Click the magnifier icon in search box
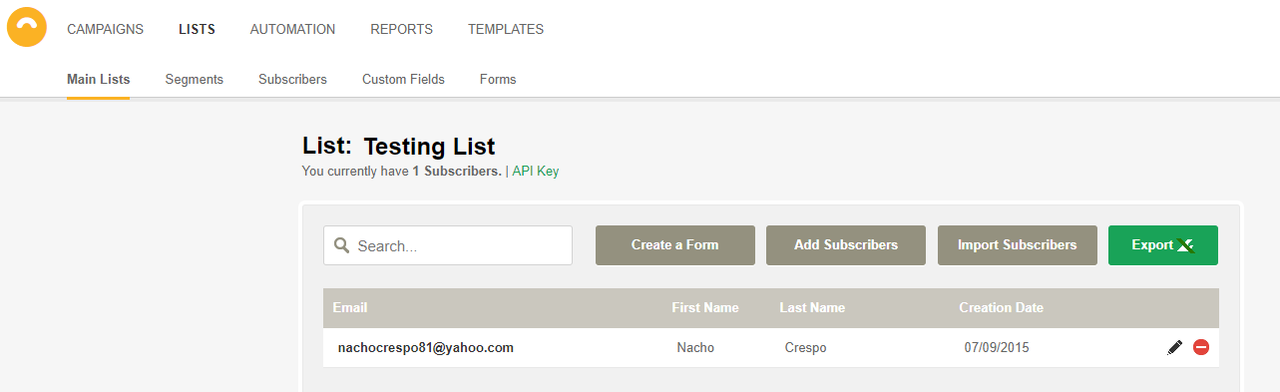The height and width of the screenshot is (392, 1280). tap(342, 245)
